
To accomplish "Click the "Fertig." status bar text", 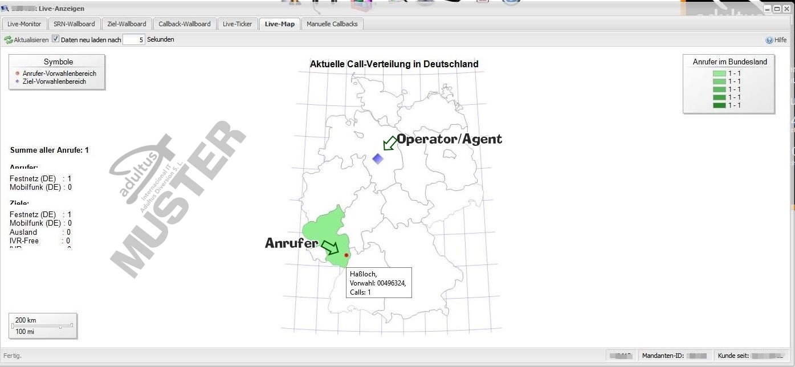I will point(13,356).
